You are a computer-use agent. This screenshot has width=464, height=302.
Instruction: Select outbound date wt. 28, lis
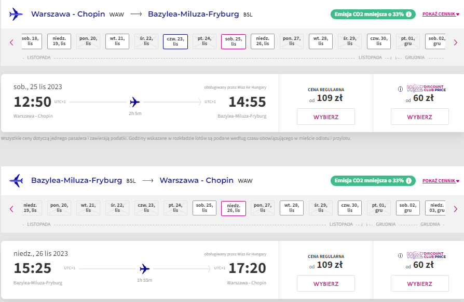[x=321, y=41]
